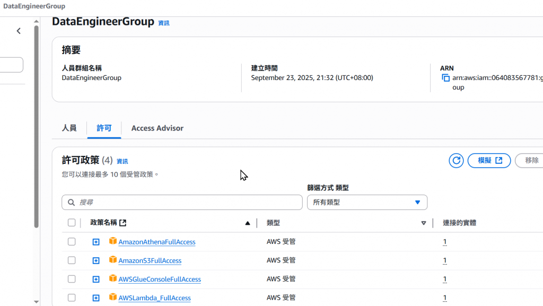
Task: Check the AmazonAthenaFullAccess row checkbox
Action: coord(72,242)
